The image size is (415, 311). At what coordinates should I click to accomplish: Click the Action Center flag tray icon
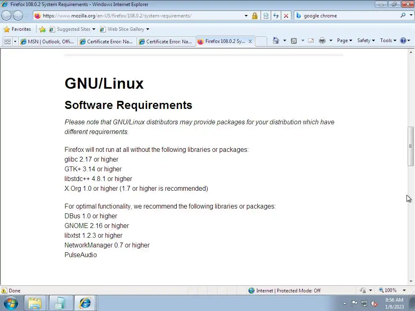pos(354,303)
